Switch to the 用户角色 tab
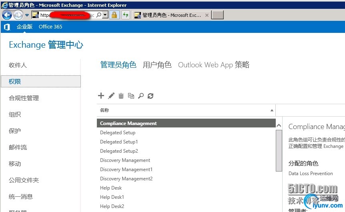 157,65
